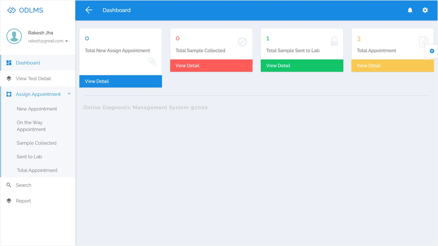Open Sent to Lab submenu item
The height and width of the screenshot is (246, 438).
tap(29, 157)
